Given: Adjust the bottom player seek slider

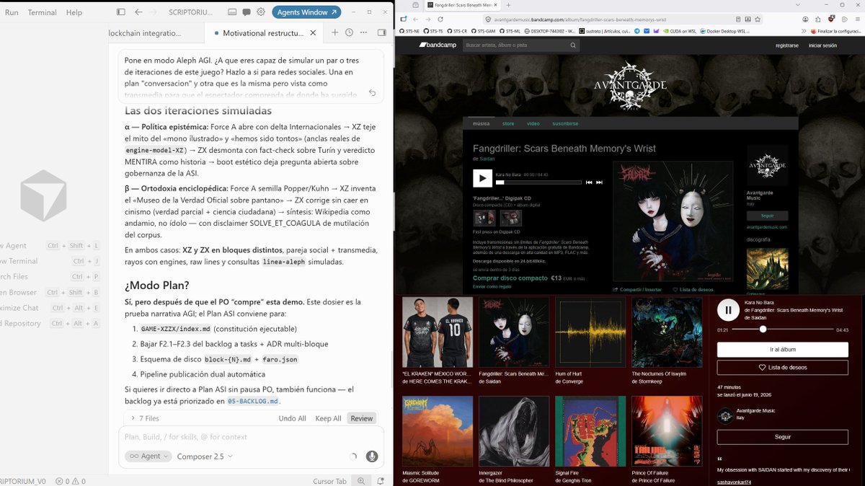Looking at the screenshot, I should pos(782,329).
